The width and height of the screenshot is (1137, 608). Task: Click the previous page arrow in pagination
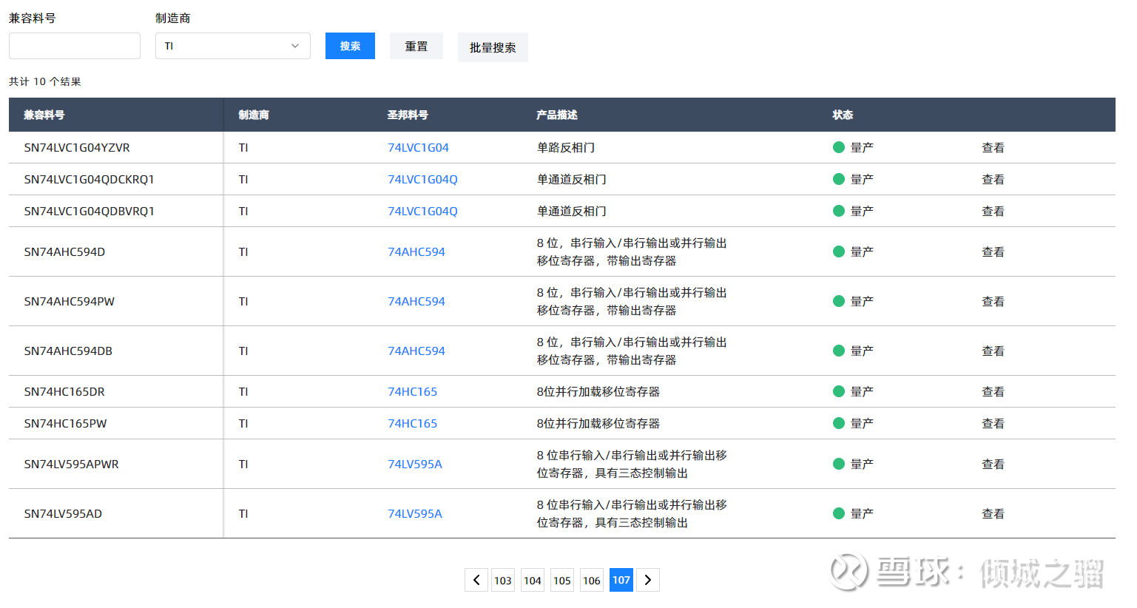tap(476, 580)
